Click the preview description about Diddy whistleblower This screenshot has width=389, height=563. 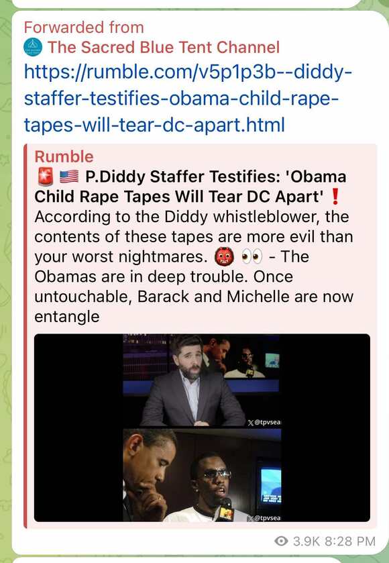point(194,267)
